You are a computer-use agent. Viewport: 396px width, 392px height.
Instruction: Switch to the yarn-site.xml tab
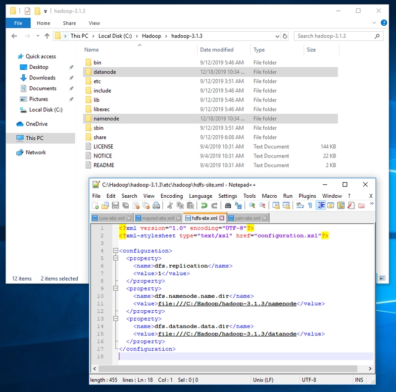pos(247,218)
